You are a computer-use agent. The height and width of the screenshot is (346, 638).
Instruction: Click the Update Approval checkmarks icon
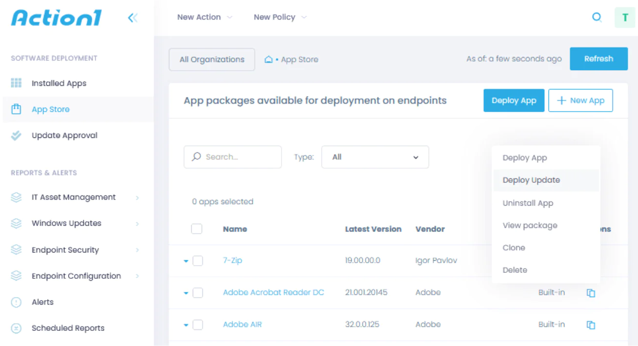[x=16, y=135]
